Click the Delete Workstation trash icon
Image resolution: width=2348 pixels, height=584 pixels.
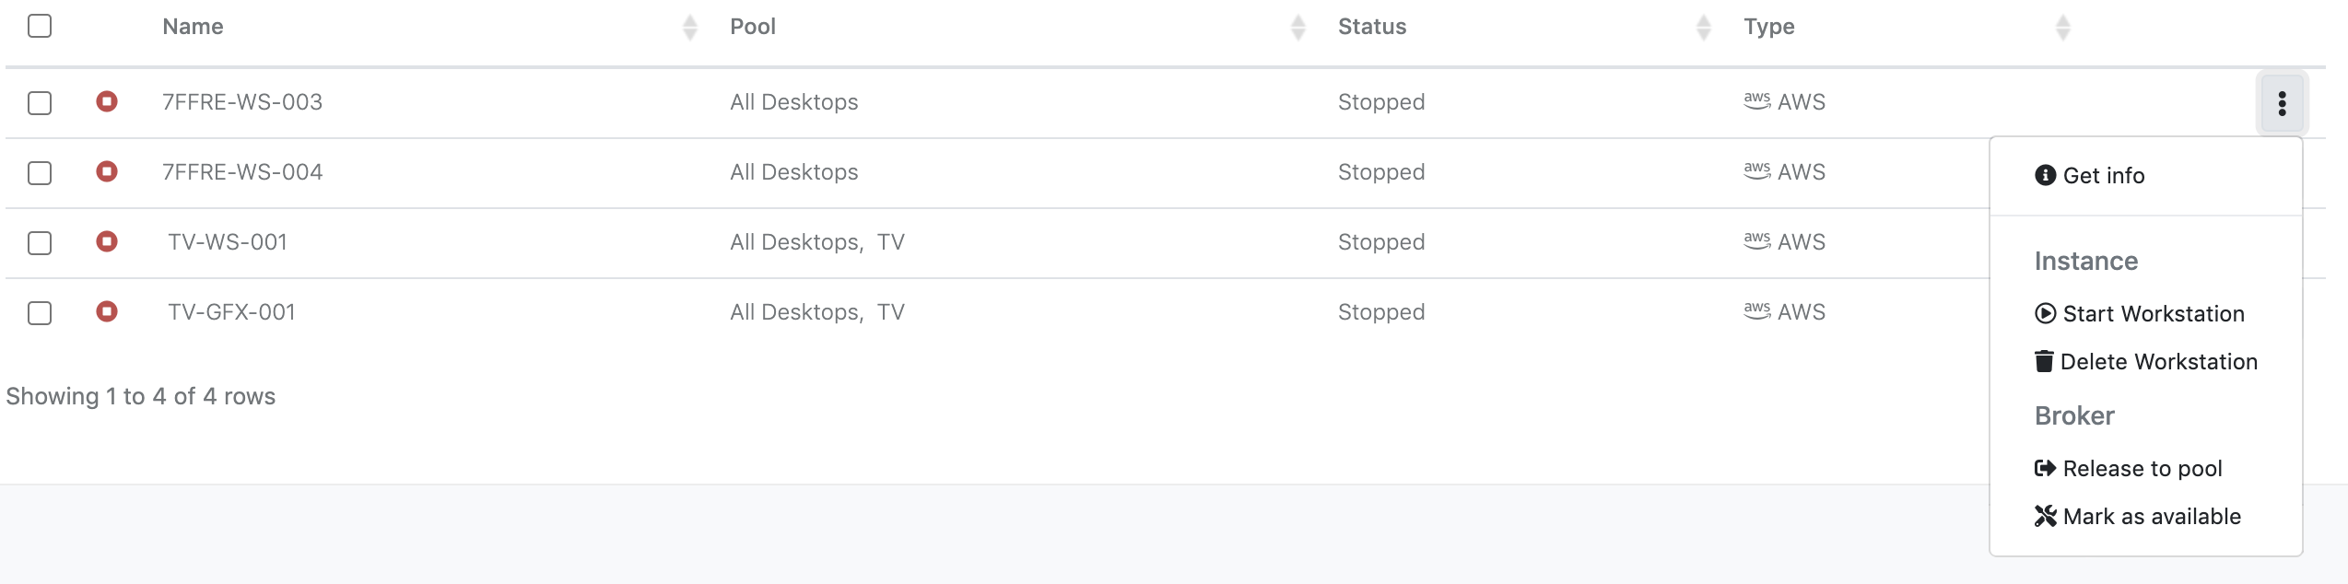click(2044, 361)
